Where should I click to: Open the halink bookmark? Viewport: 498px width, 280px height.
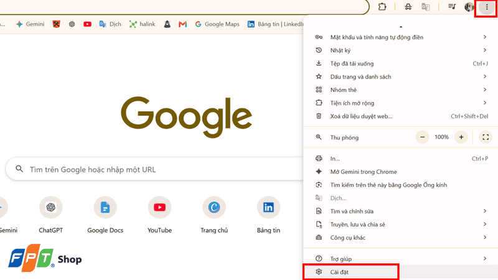pyautogui.click(x=142, y=24)
